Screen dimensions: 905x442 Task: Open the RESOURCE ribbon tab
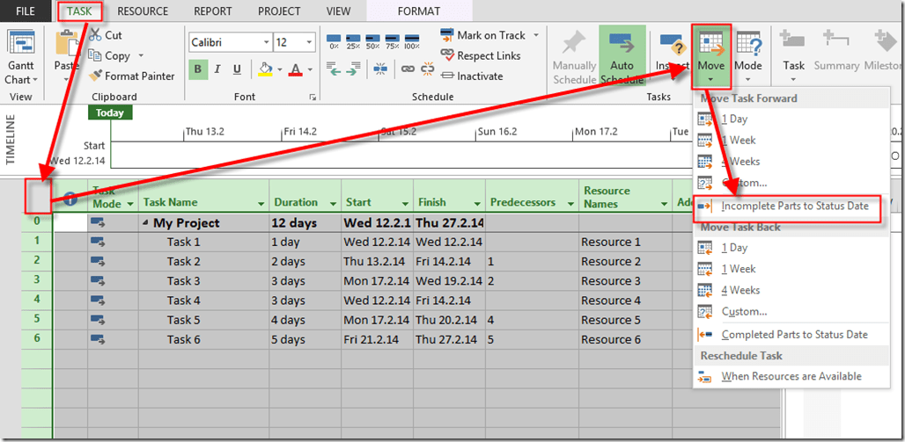point(143,11)
